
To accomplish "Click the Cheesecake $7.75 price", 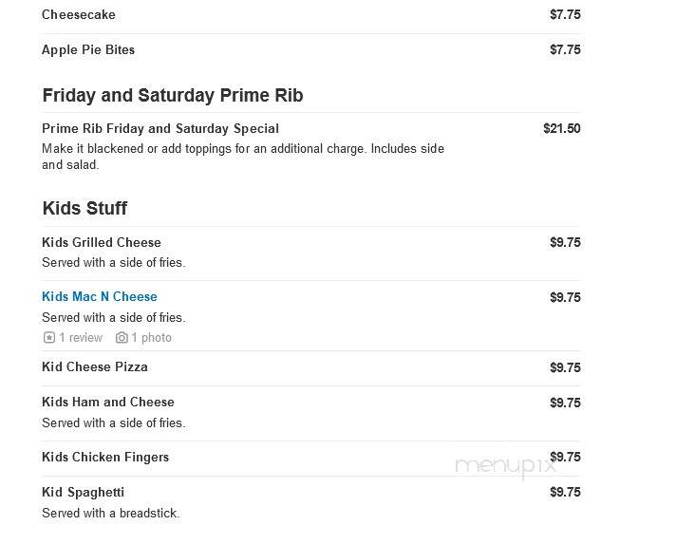I will 565,14.
